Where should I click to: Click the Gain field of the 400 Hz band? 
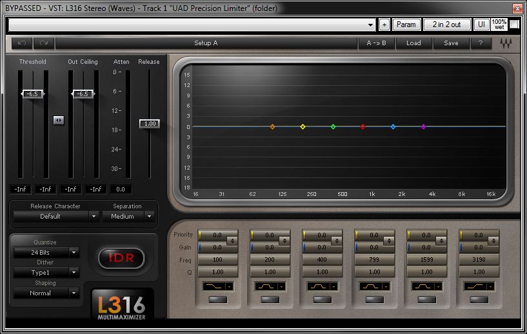(323, 248)
